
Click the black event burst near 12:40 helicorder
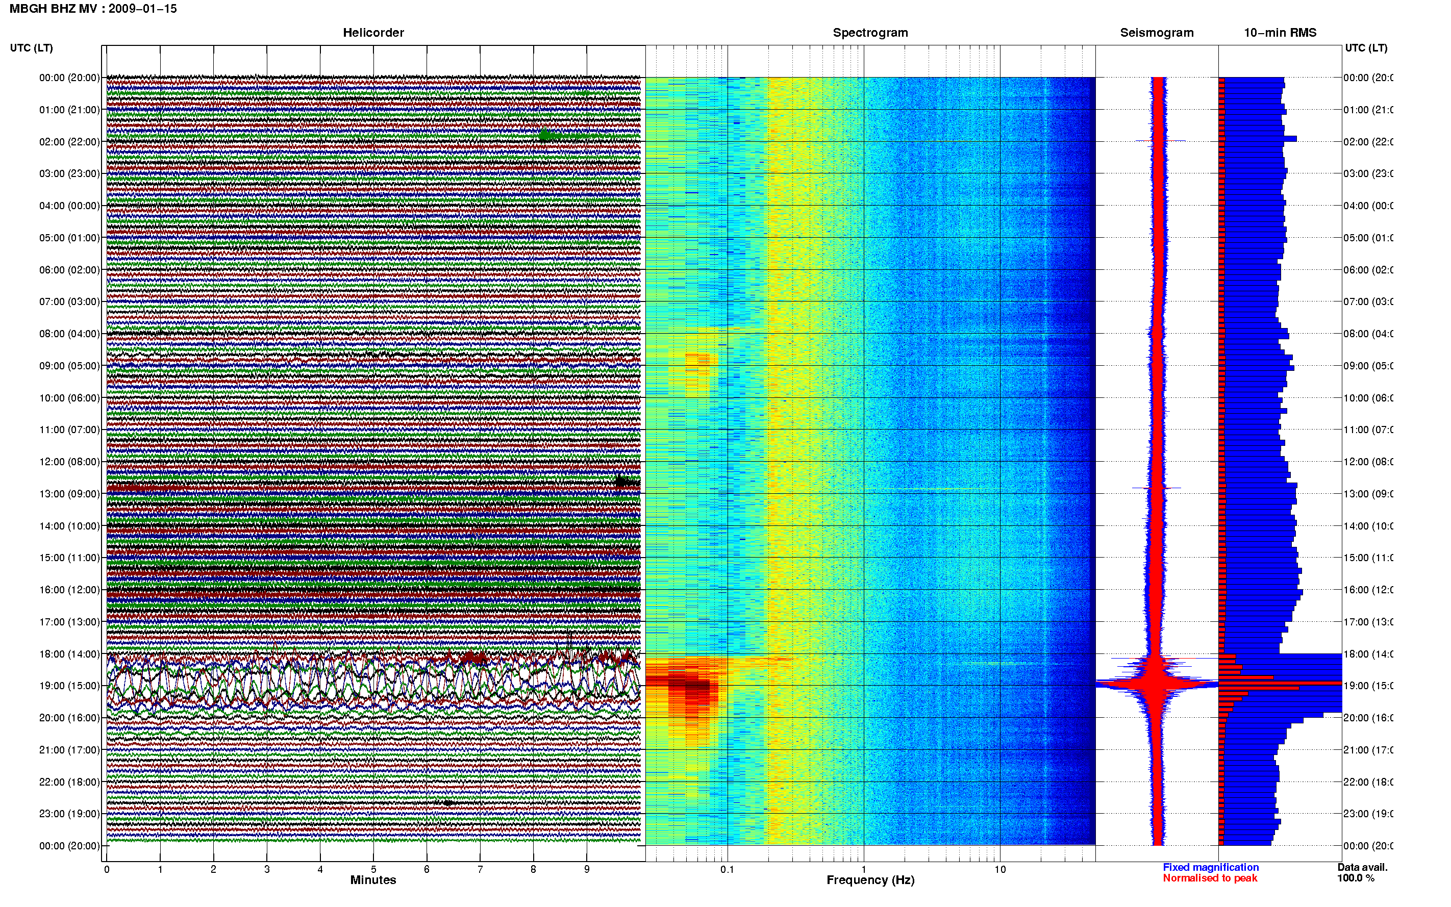(x=622, y=481)
